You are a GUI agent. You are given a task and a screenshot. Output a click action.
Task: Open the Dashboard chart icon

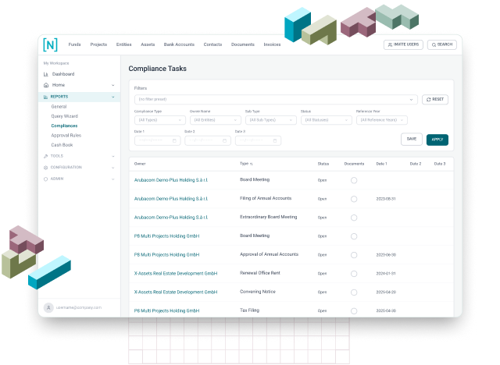(x=45, y=74)
